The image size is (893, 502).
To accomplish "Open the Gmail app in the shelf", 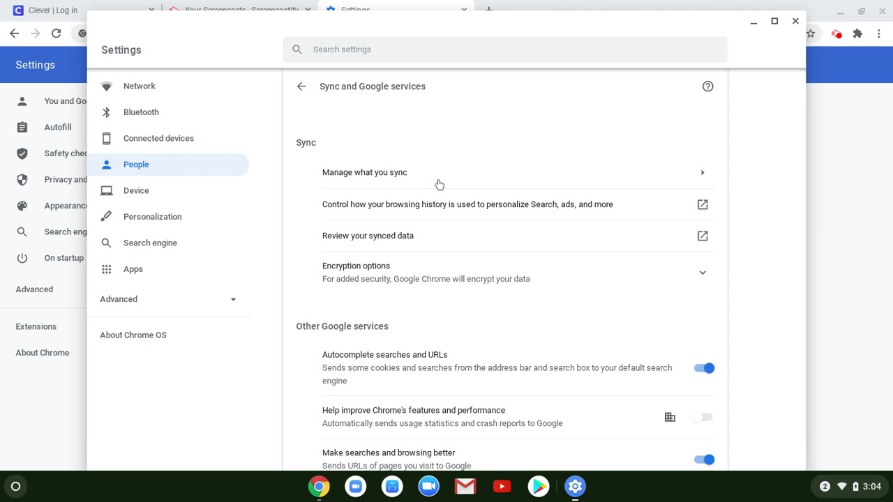I will click(x=465, y=487).
